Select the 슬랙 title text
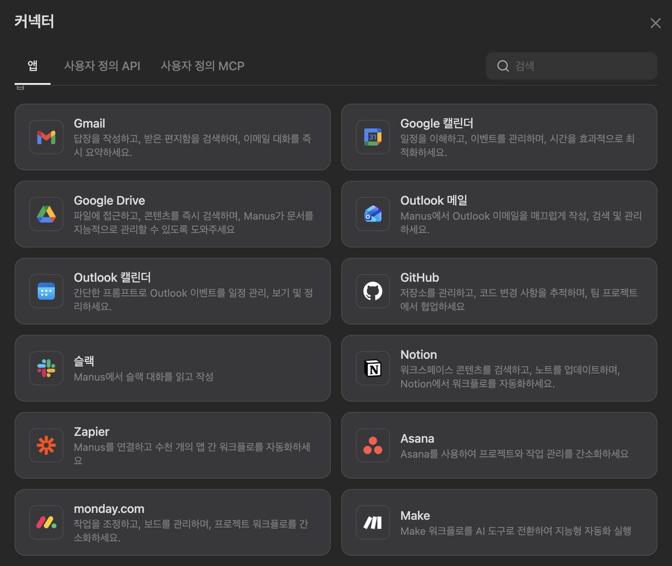This screenshot has height=566, width=672. (x=84, y=361)
